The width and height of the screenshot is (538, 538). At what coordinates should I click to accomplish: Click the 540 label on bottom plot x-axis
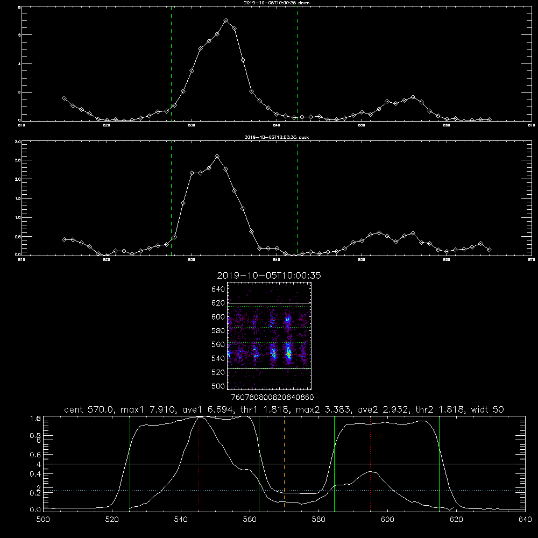tap(181, 520)
